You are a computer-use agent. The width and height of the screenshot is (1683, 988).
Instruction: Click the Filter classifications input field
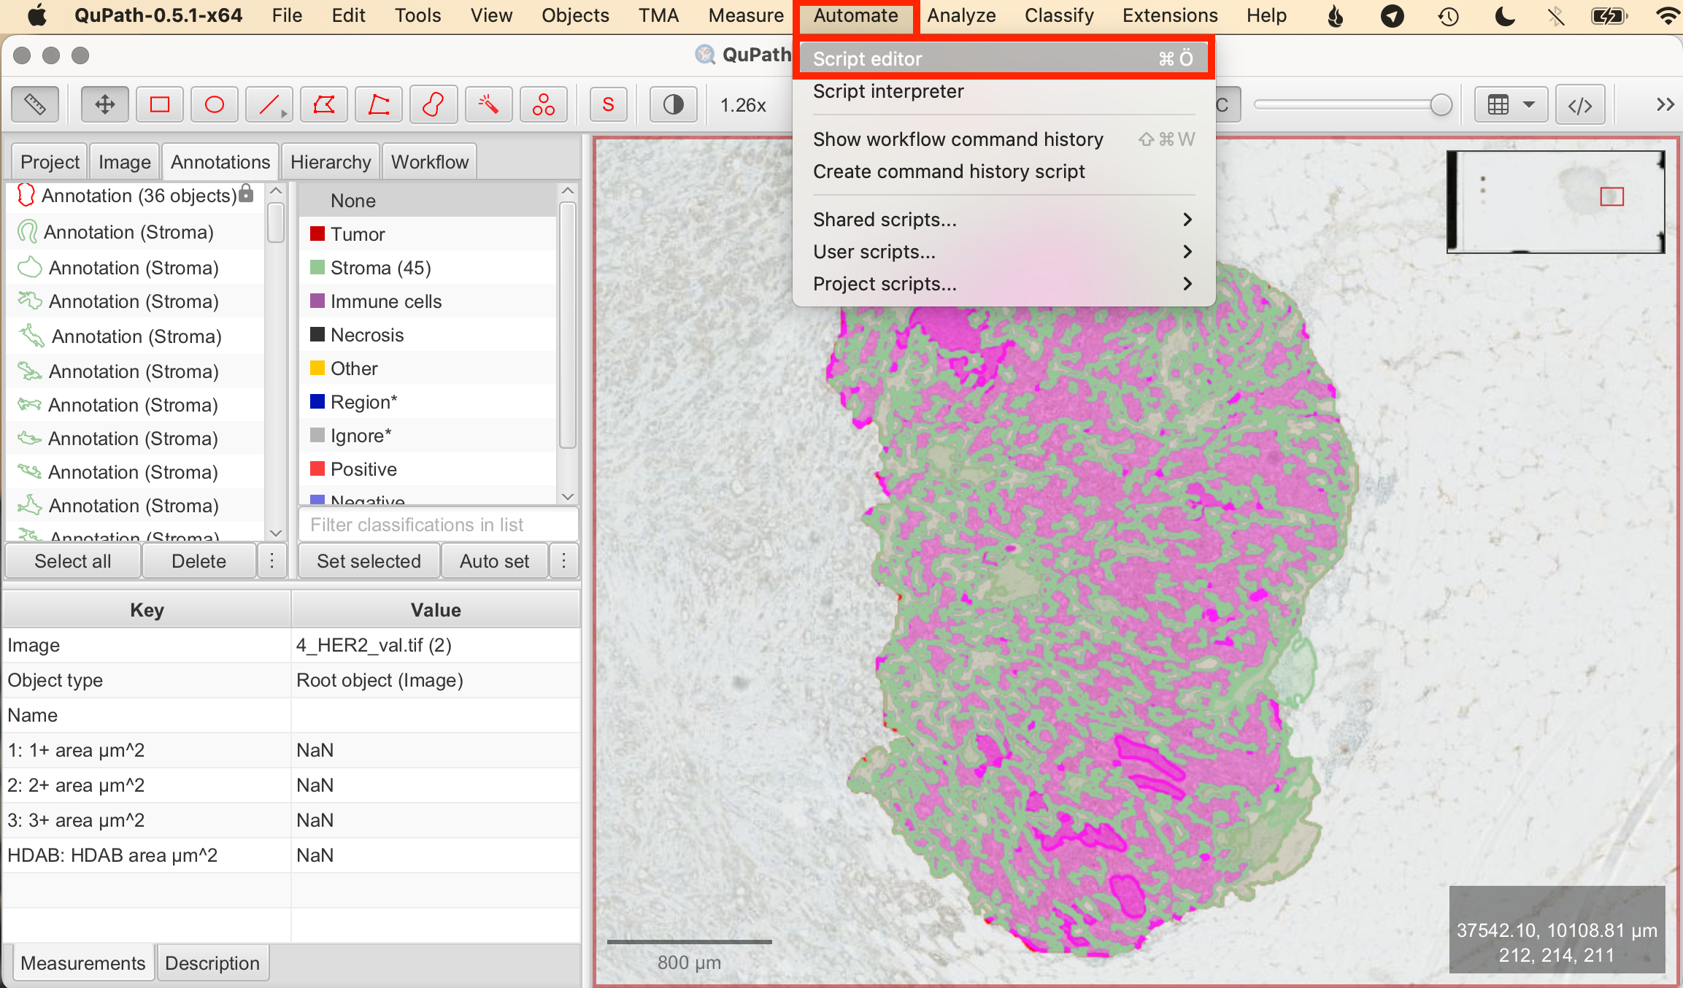coord(438,525)
